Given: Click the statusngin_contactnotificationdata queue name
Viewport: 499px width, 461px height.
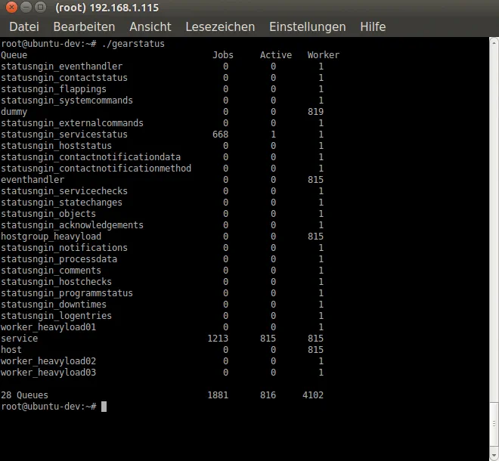Looking at the screenshot, I should 91,157.
